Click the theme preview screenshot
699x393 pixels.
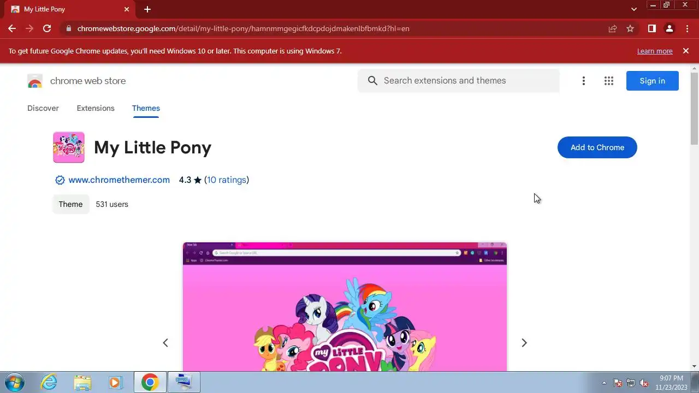click(345, 307)
